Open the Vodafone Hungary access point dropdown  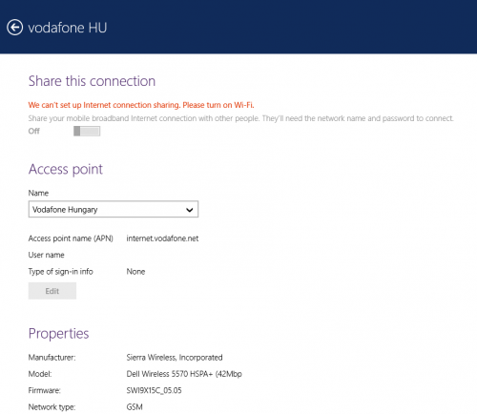coord(114,209)
